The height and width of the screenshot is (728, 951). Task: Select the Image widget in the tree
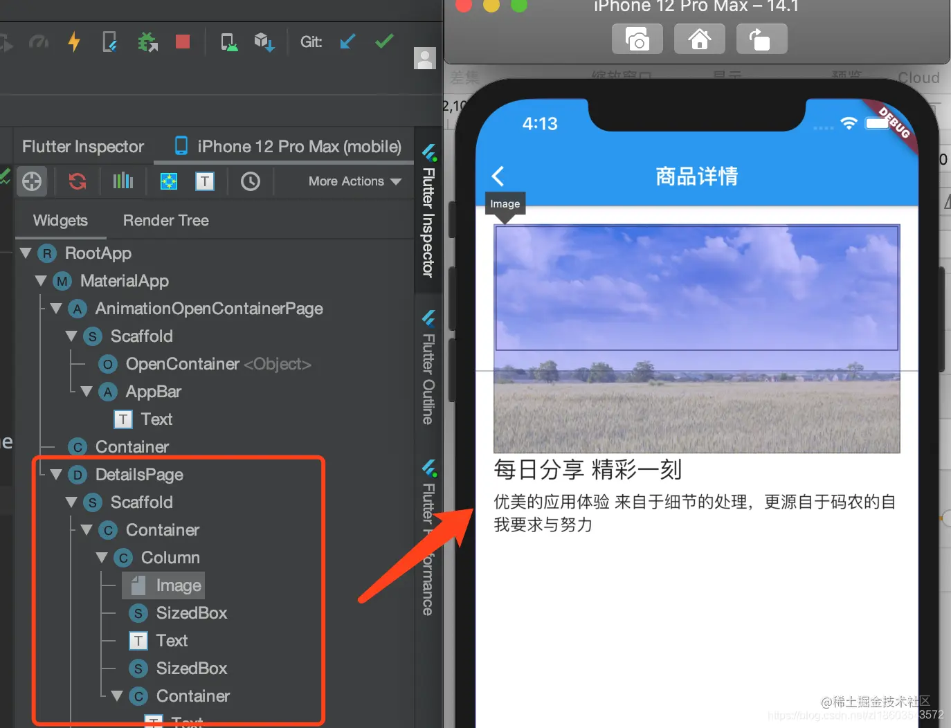(163, 585)
